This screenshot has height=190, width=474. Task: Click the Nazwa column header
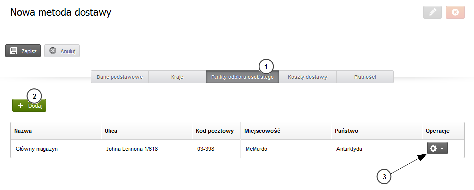click(23, 131)
